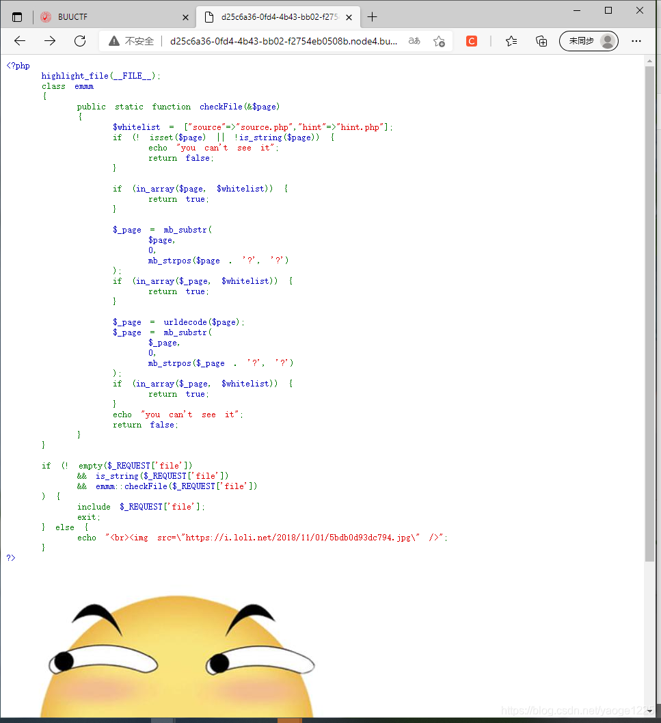Close the BUUCTF tab

[185, 18]
